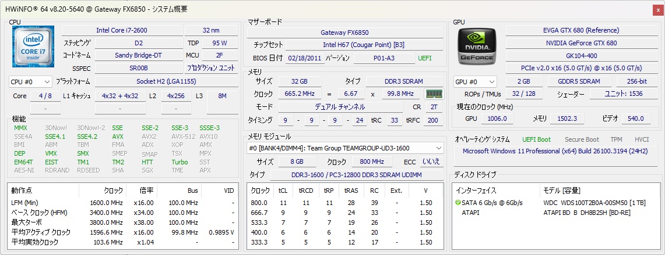Screen dimensions: 665x255
Task: Click the Intel Core i7-2600 name field
Action: tap(122, 30)
